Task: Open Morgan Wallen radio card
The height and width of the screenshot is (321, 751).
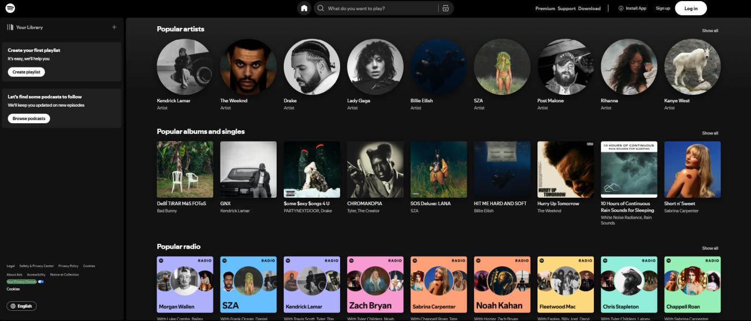Action: point(185,285)
